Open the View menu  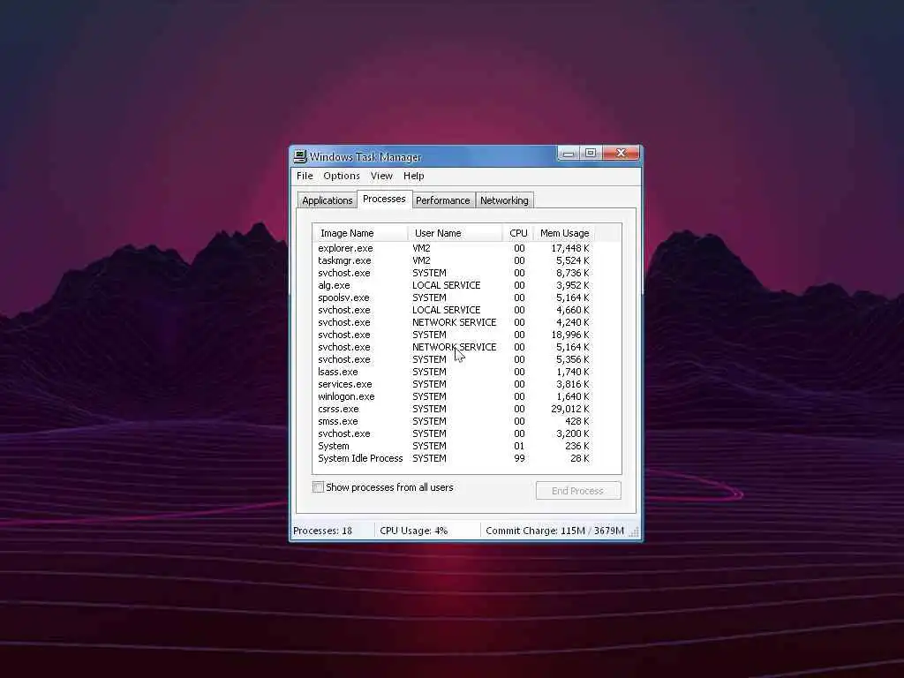pyautogui.click(x=381, y=176)
